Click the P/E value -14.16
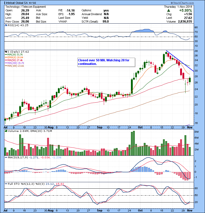205x213 pixels. 70,11
